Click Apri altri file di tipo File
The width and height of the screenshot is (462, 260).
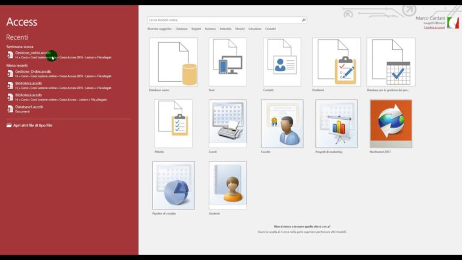29,125
